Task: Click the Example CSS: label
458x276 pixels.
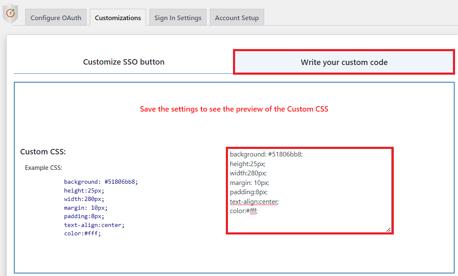Action: click(44, 168)
